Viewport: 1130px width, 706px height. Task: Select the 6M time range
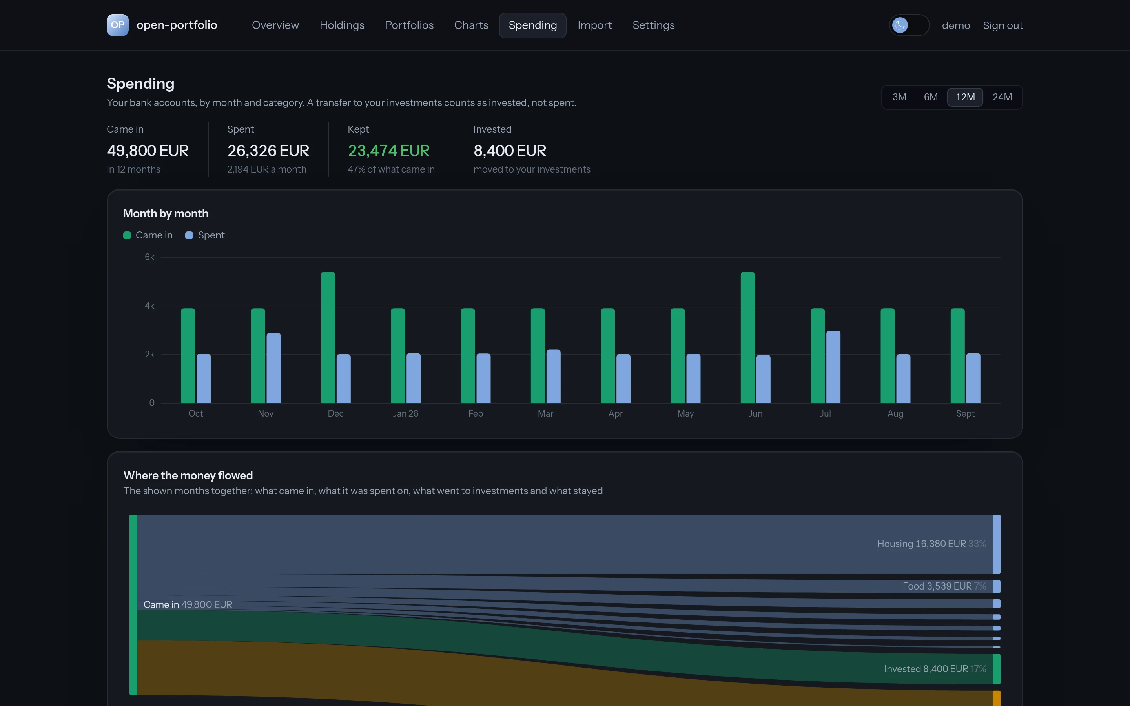pos(930,97)
